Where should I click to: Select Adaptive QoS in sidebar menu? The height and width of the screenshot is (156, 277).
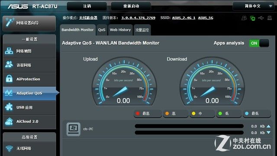point(29,93)
